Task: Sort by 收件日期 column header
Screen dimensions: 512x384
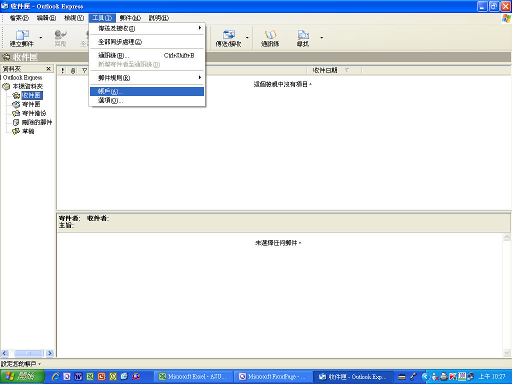Action: (x=334, y=70)
